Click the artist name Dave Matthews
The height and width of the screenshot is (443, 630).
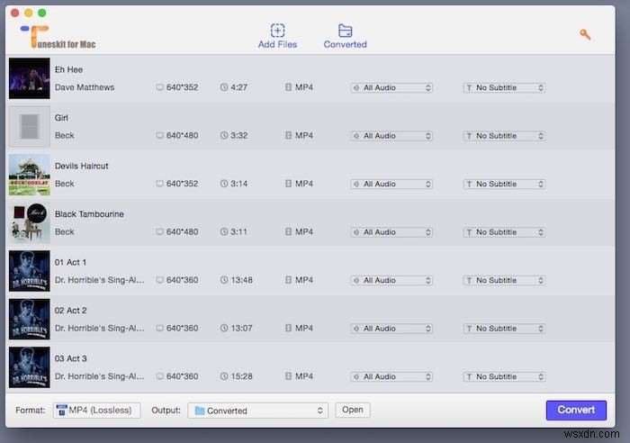tap(85, 87)
